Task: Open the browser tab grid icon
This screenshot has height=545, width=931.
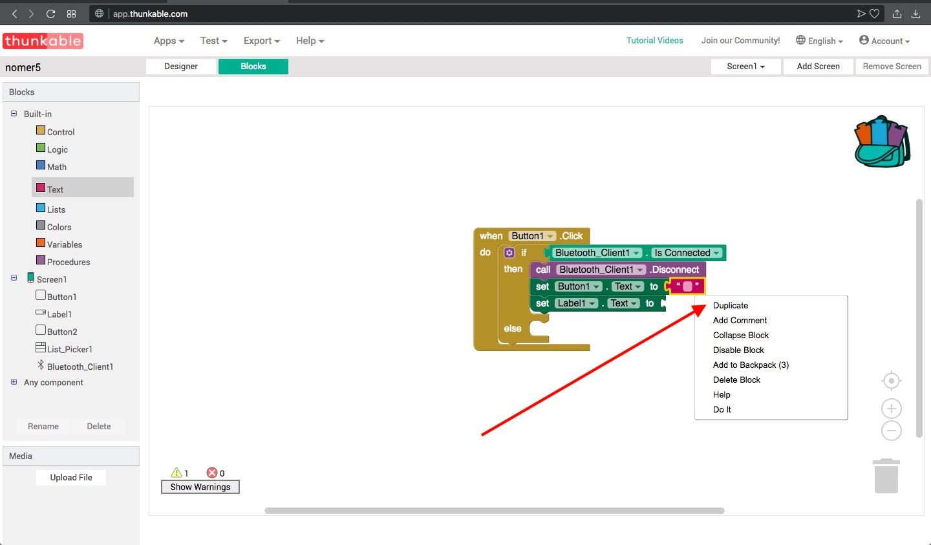Action: pos(71,14)
